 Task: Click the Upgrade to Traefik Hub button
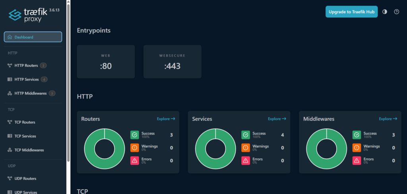[x=351, y=12]
